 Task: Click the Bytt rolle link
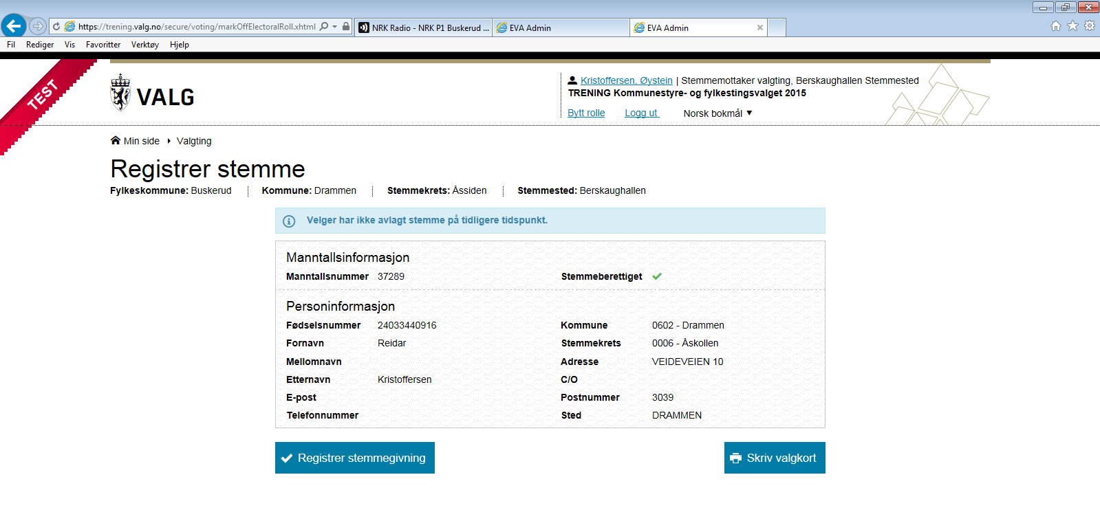click(586, 113)
